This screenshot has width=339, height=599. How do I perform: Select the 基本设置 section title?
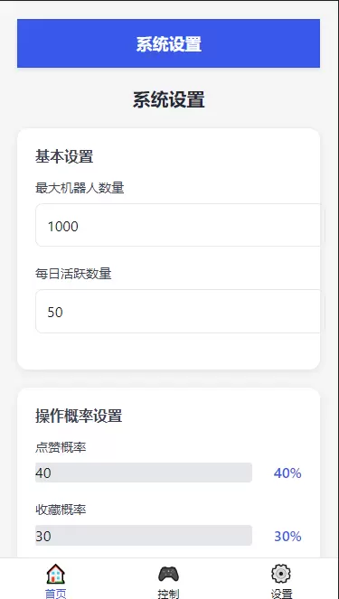[x=64, y=156]
